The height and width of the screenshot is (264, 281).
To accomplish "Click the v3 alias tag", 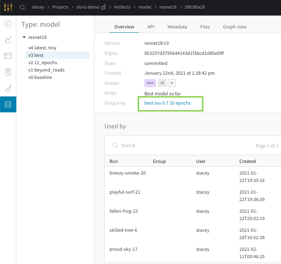I will pos(162,83).
